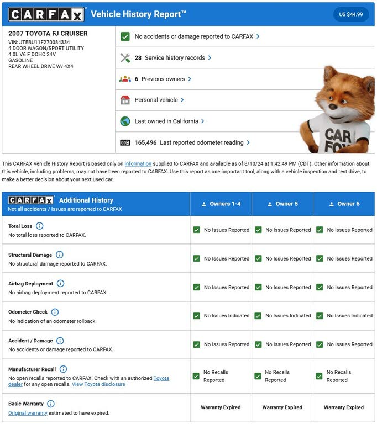Click the Basic Warranty info icon
377x424 pixels.
pos(51,404)
